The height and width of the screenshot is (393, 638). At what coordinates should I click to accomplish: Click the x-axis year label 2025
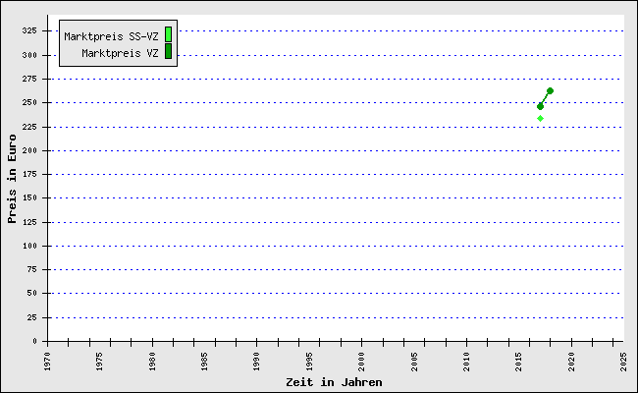pyautogui.click(x=623, y=362)
